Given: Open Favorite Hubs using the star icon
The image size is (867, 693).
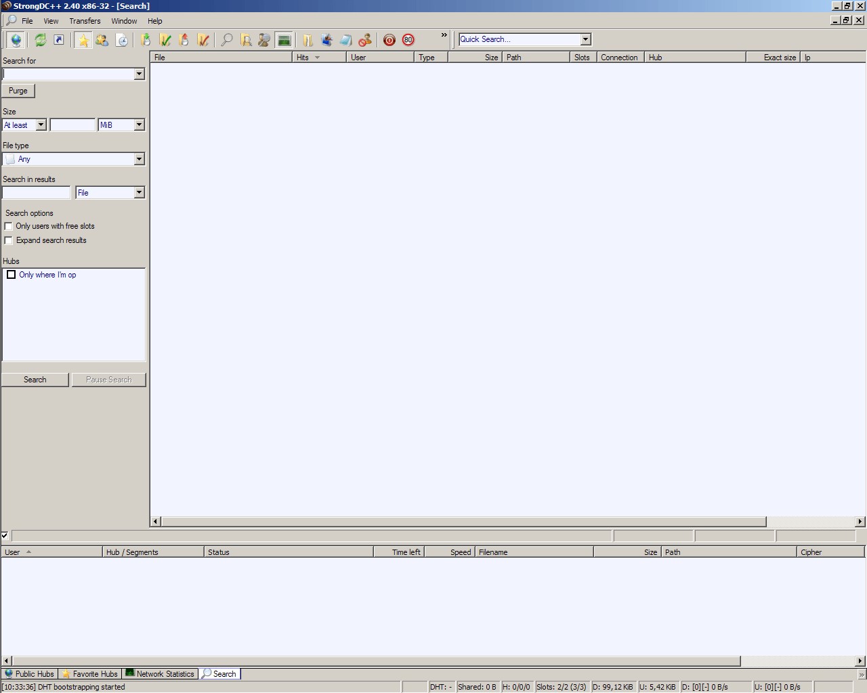Looking at the screenshot, I should click(x=82, y=40).
